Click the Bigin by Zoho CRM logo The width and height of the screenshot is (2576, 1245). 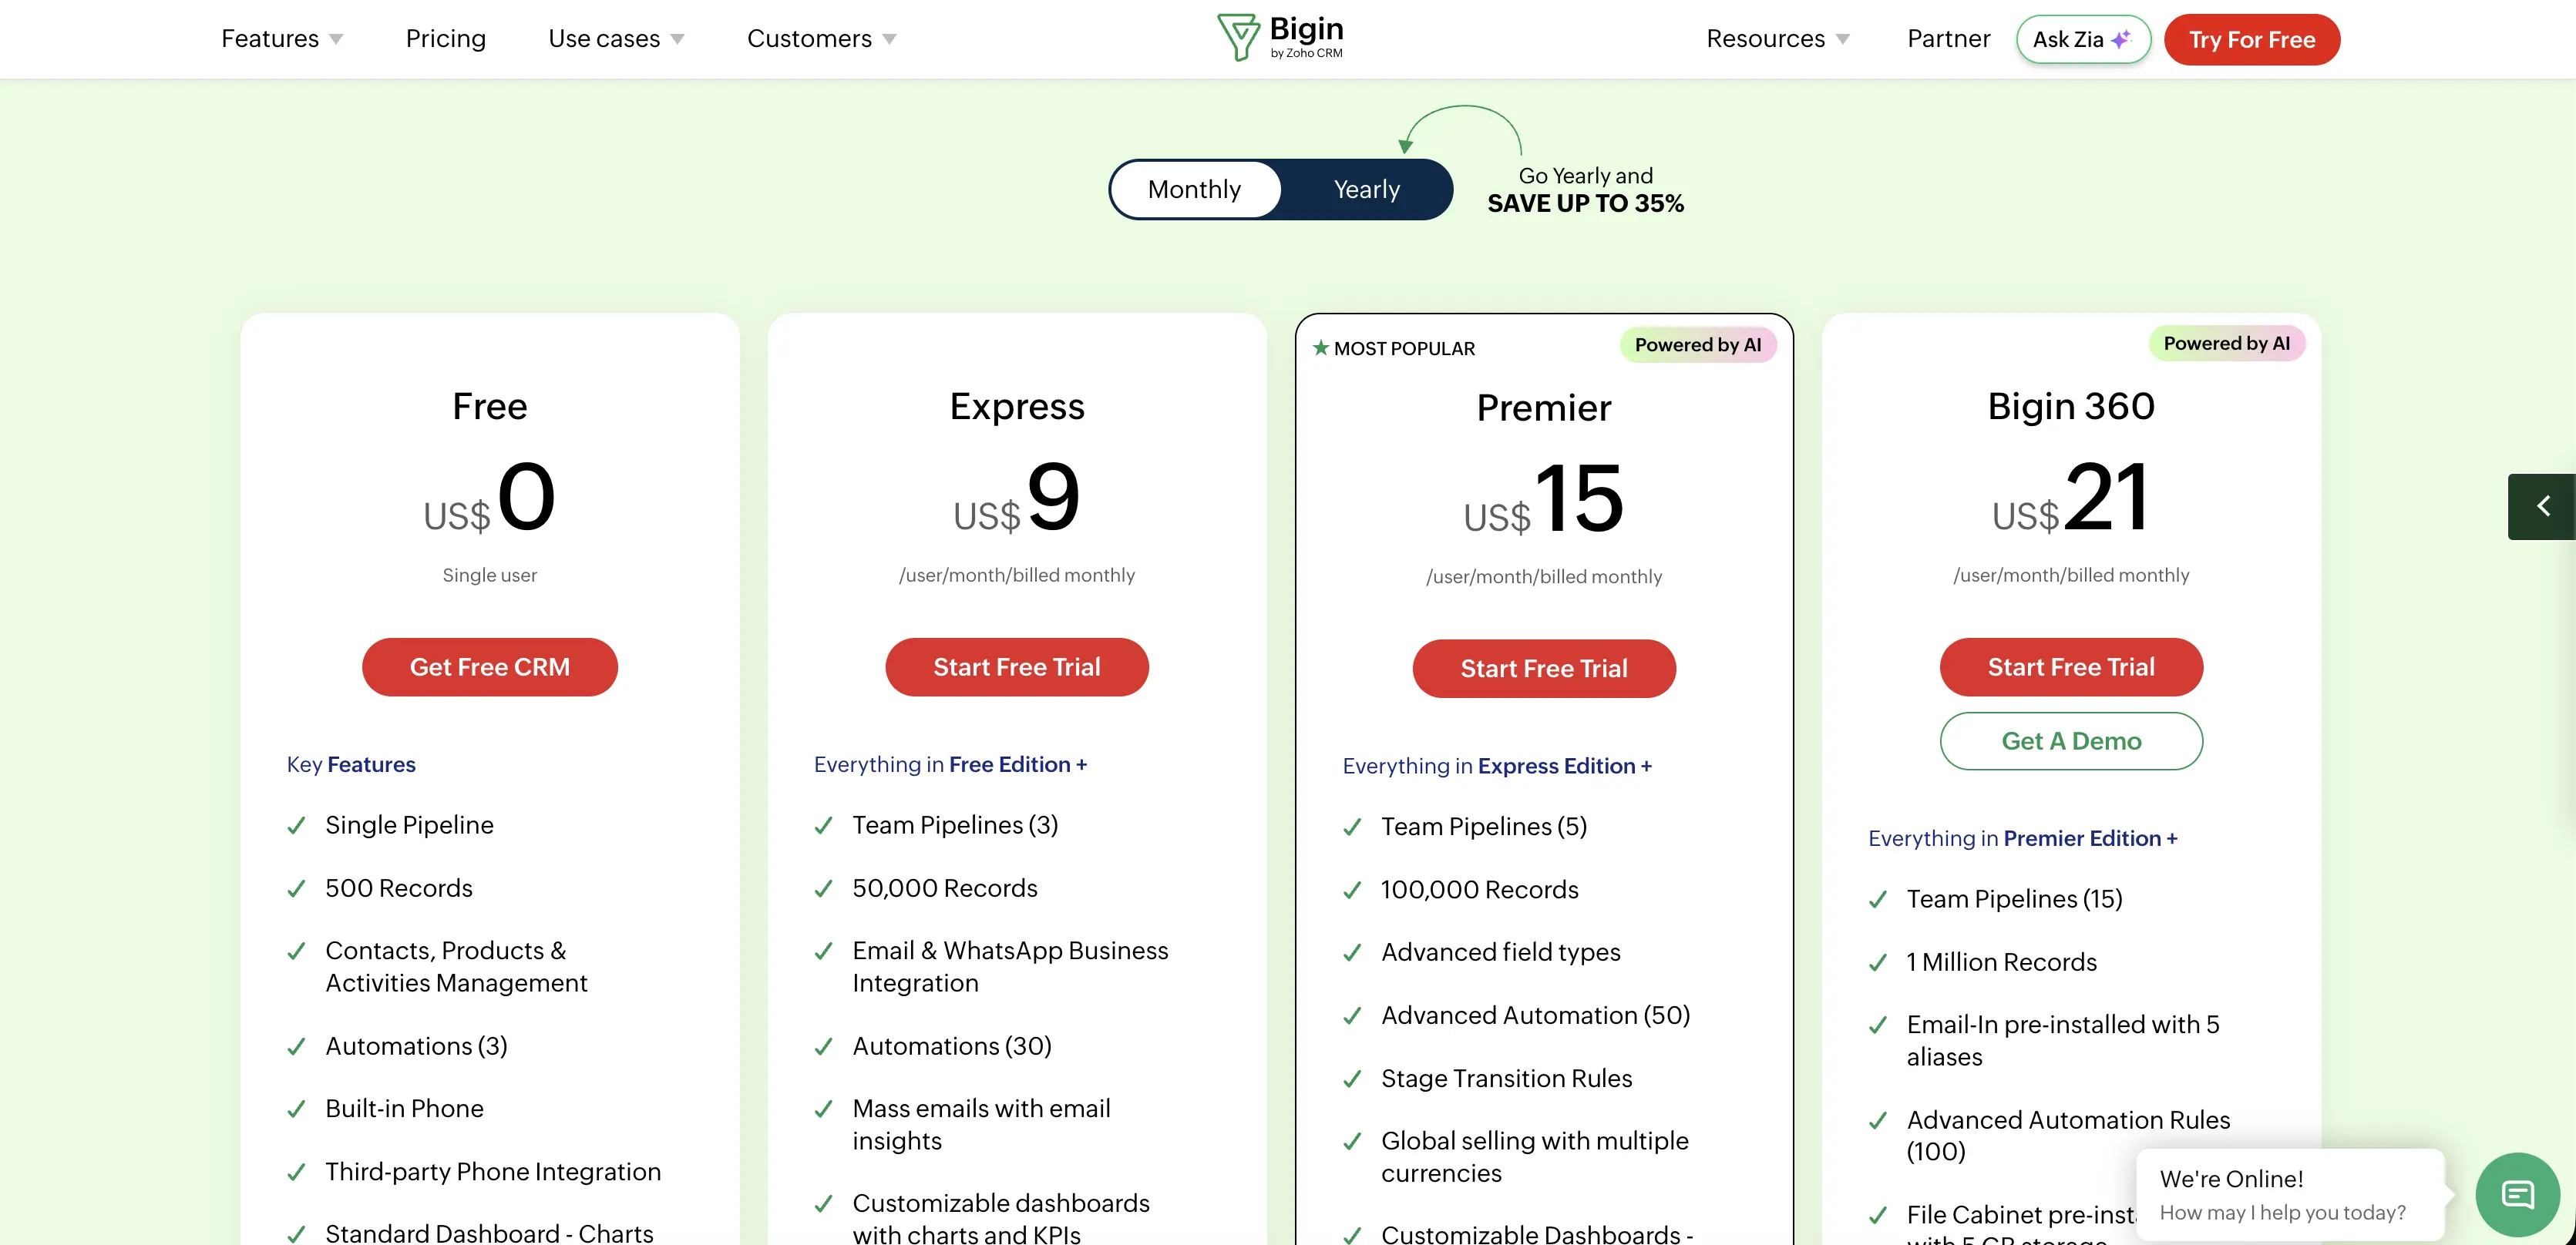pos(1280,38)
